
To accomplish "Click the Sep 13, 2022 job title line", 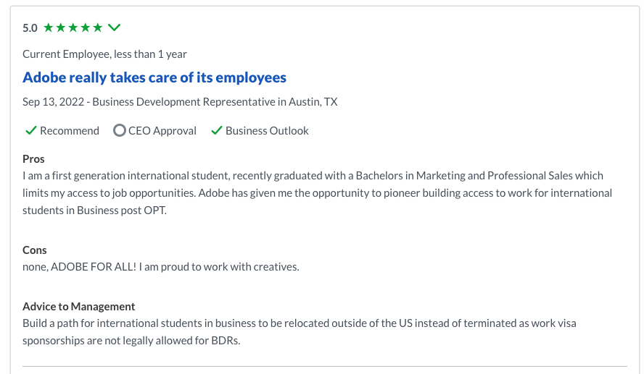I will pyautogui.click(x=180, y=101).
